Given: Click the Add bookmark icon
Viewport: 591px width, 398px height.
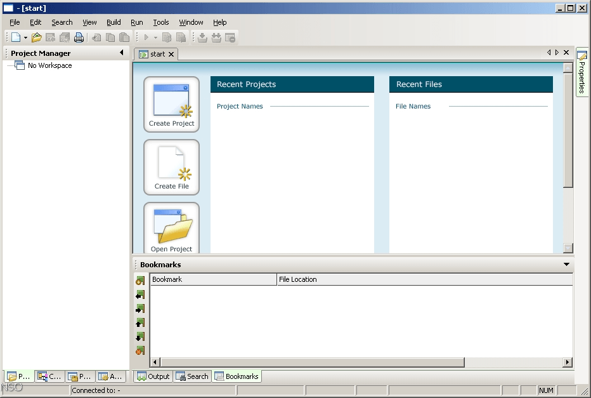Looking at the screenshot, I should [140, 281].
